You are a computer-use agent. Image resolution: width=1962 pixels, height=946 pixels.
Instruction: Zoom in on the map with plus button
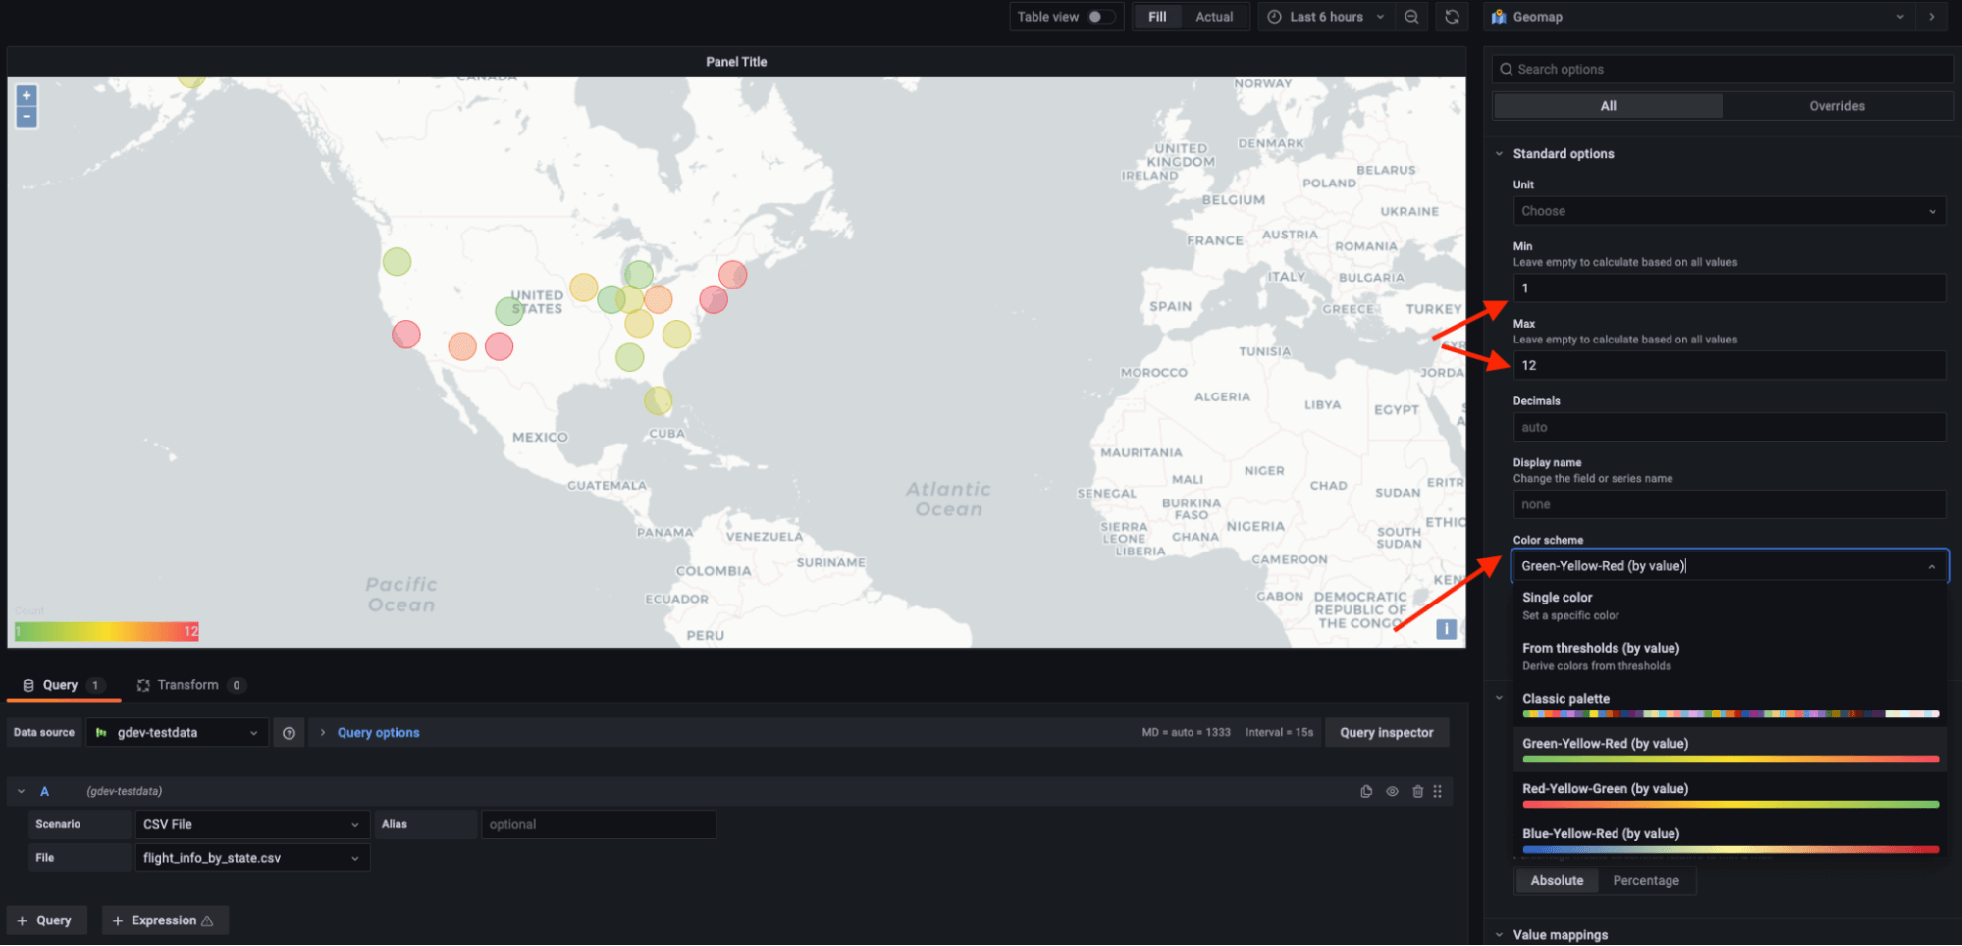[27, 96]
